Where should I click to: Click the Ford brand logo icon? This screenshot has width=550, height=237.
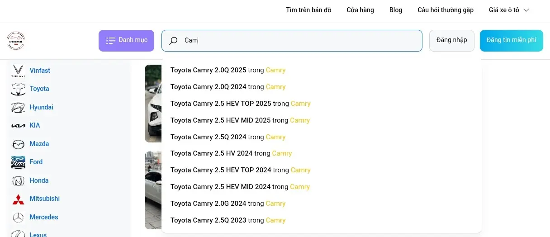pyautogui.click(x=18, y=162)
